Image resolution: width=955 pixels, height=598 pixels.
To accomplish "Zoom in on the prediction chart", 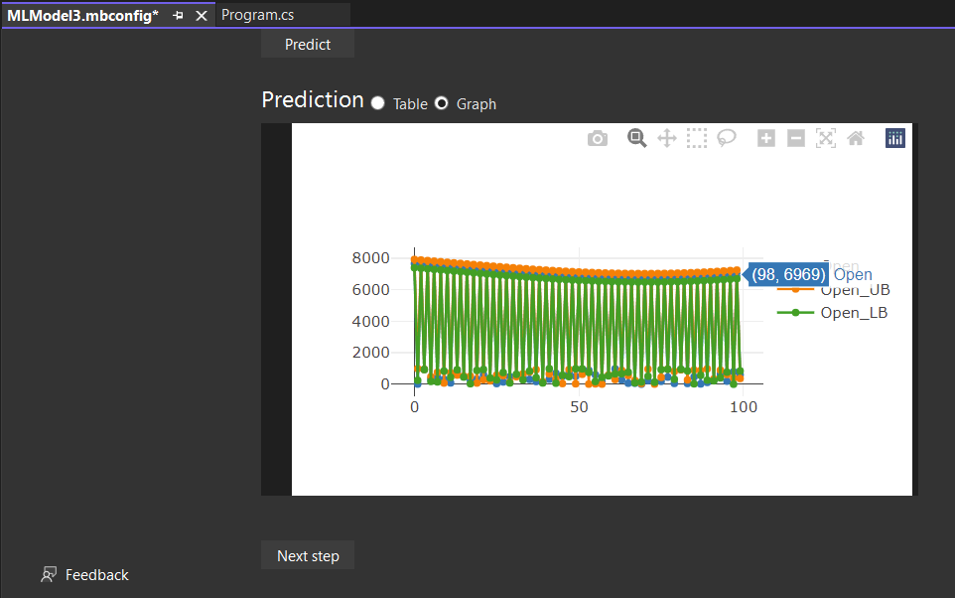I will coord(765,138).
